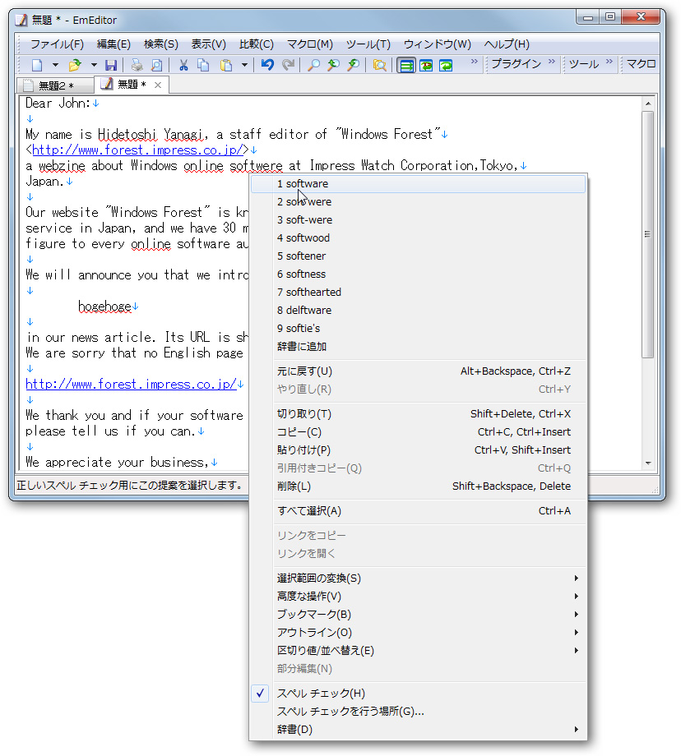681x756 pixels.
Task: Switch to the 無題2 tab
Action: click(55, 85)
